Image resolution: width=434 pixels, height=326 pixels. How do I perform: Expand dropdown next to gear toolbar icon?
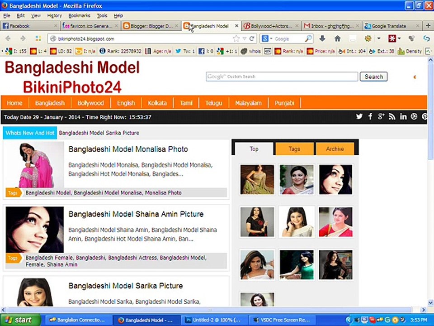[x=379, y=38]
